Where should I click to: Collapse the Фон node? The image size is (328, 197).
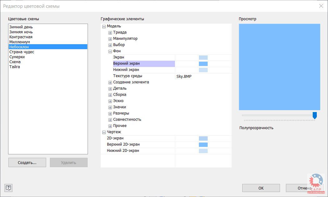(x=110, y=52)
